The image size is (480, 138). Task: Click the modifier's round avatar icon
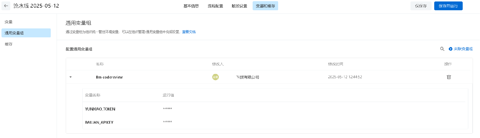tap(215, 77)
